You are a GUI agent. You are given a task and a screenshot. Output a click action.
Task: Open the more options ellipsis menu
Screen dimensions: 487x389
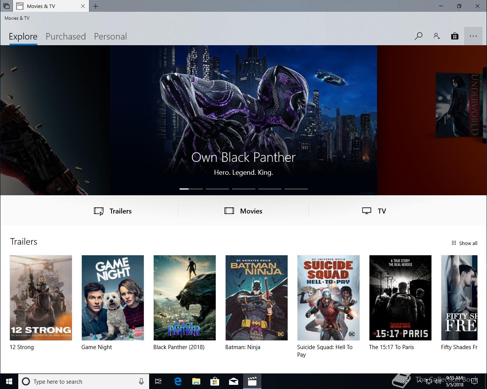[473, 36]
